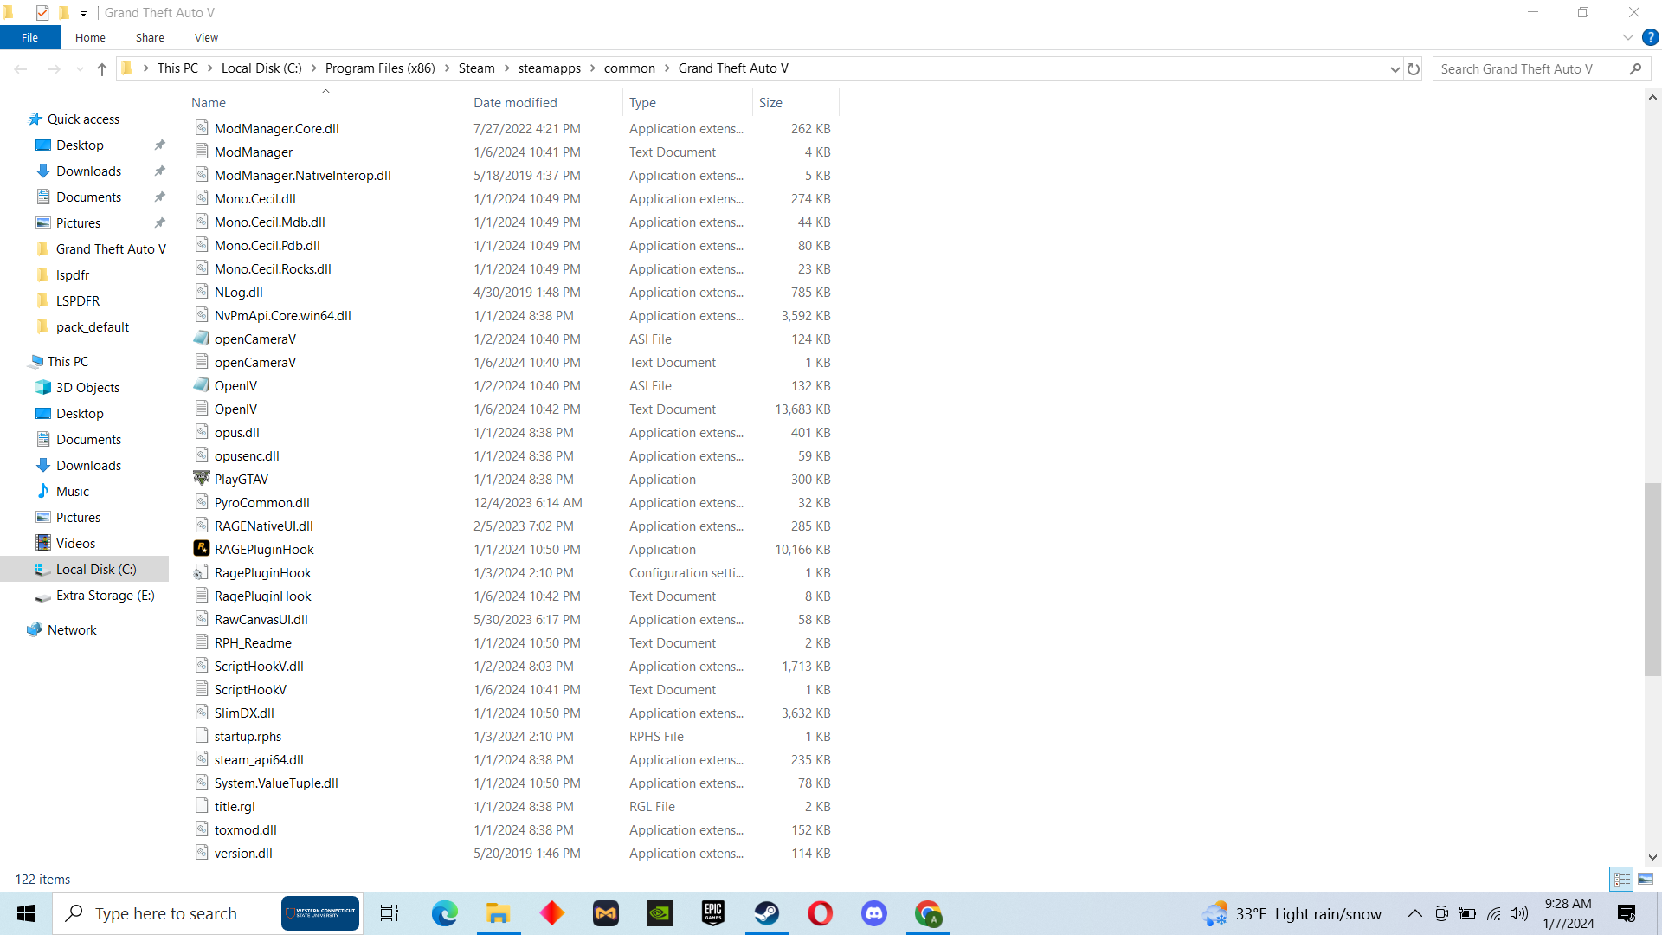Screen dimensions: 1662x935
Task: Go up one folder level arrow
Action: coord(102,69)
